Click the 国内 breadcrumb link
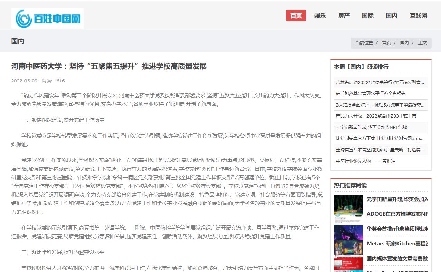 [x=404, y=43]
